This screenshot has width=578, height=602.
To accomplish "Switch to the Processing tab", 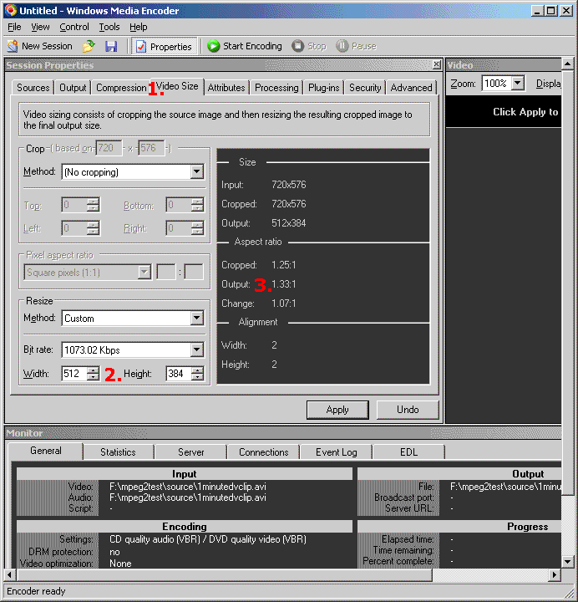I will [276, 88].
